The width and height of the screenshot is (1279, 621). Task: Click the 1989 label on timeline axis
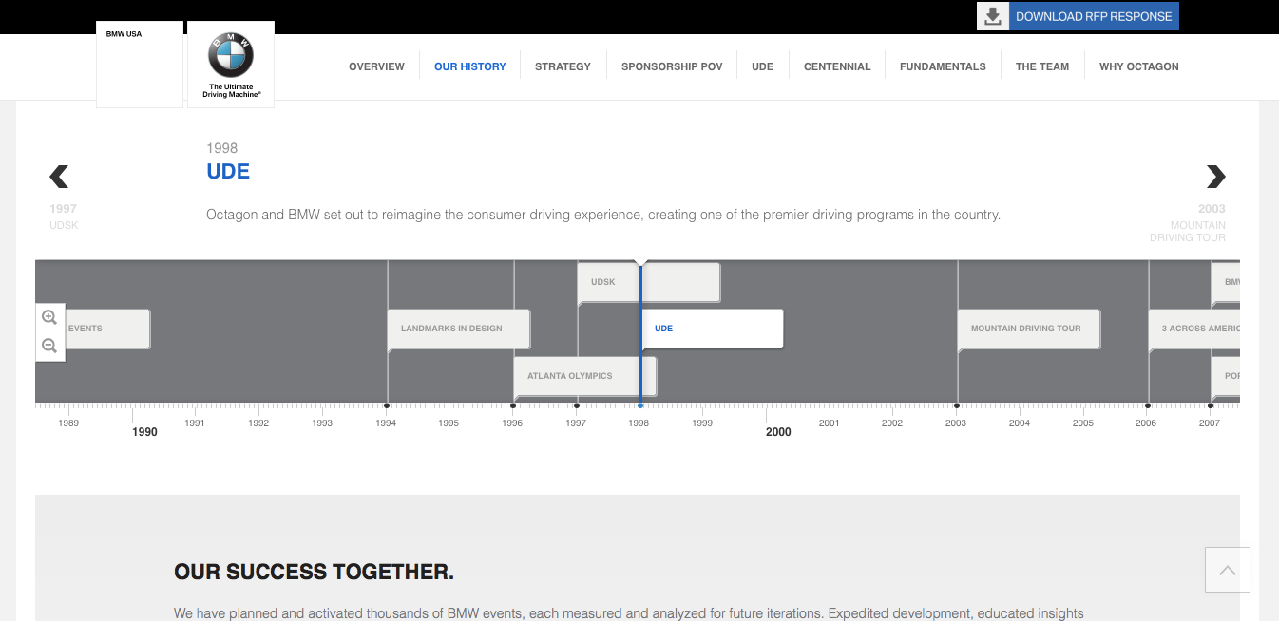click(x=68, y=423)
